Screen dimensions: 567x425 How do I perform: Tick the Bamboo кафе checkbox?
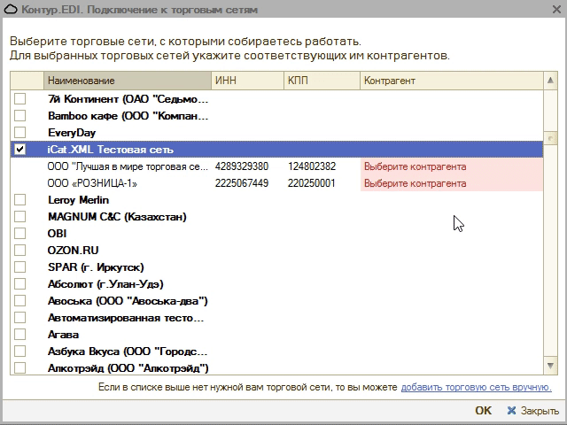19,116
